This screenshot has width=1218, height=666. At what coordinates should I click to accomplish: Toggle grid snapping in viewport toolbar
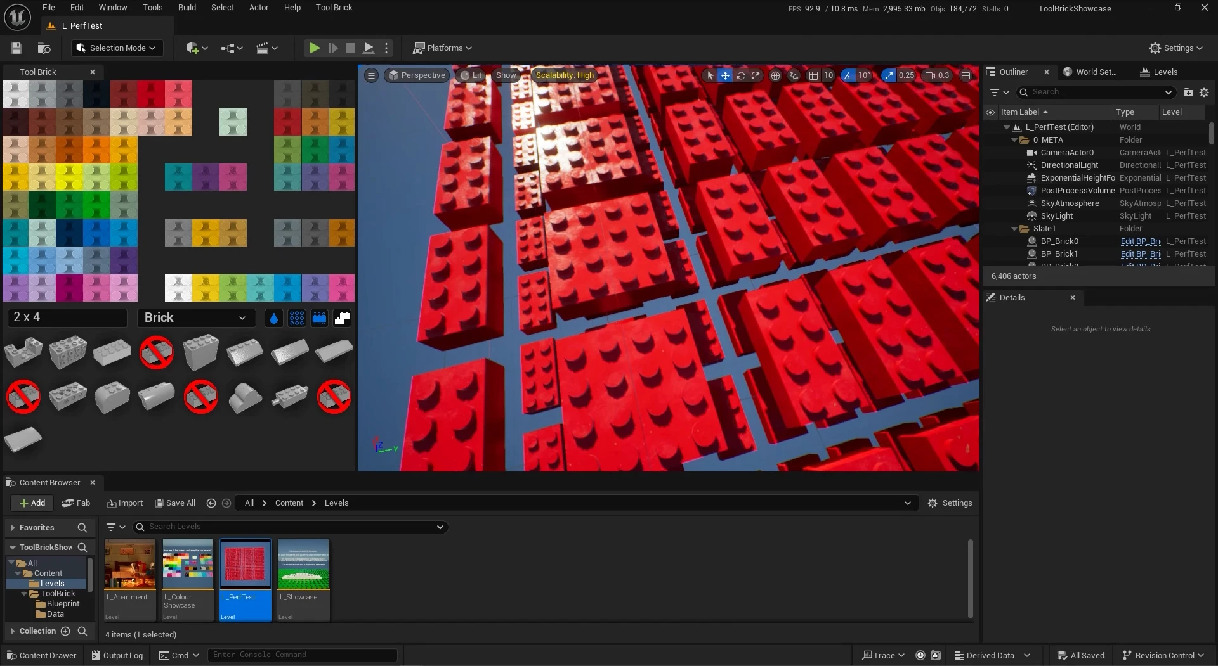[813, 75]
